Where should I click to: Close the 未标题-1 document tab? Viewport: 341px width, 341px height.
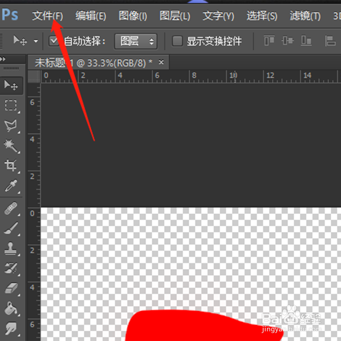[161, 62]
